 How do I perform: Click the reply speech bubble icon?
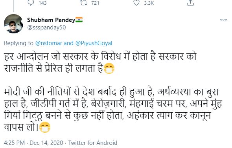coord(31,3)
